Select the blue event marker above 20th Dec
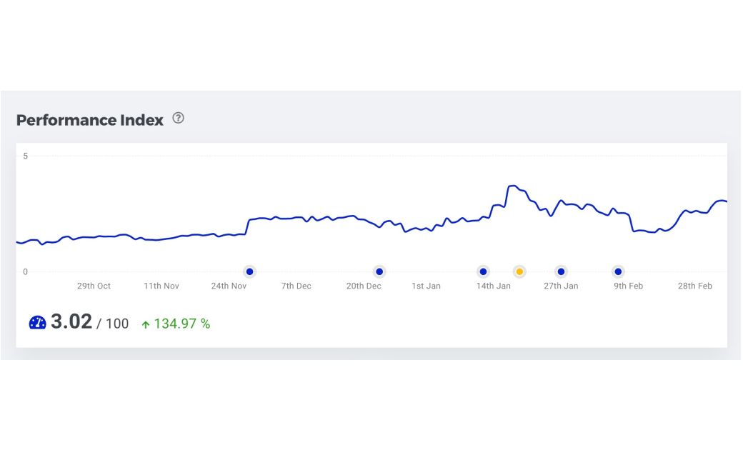Screen dimensions: 743x450 tap(379, 271)
